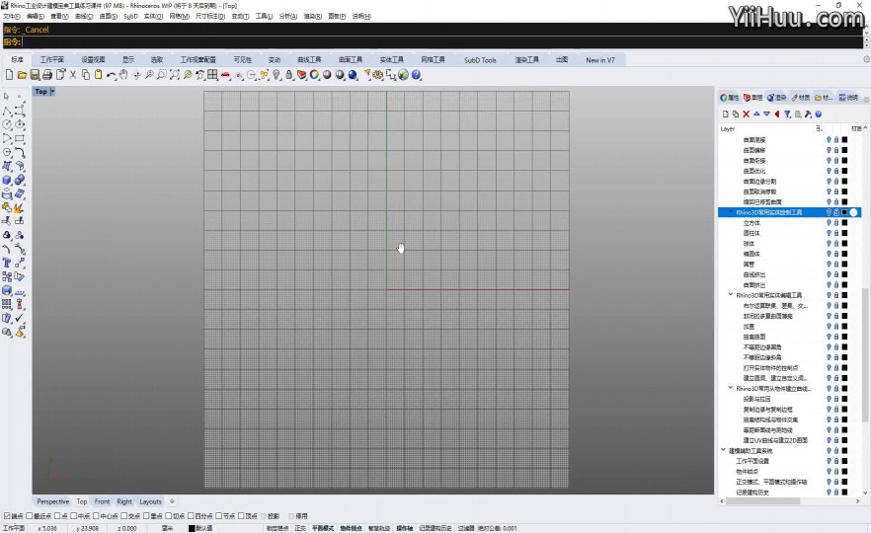Click the Paste clipboard icon

tap(99, 75)
